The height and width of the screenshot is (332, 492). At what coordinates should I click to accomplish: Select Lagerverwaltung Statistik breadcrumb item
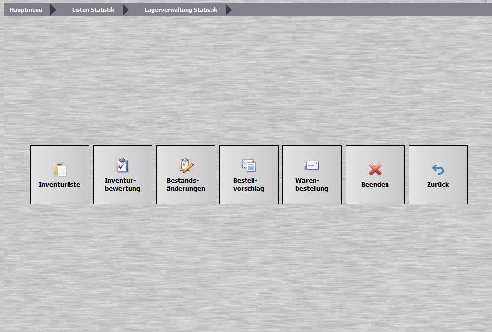[181, 10]
